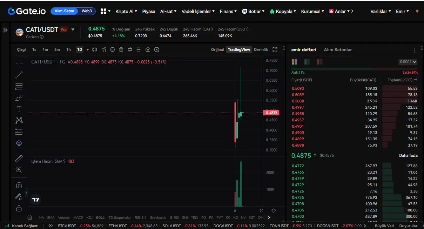
Task: Click the buy/sell ratio bar in order book
Action: 355,69
